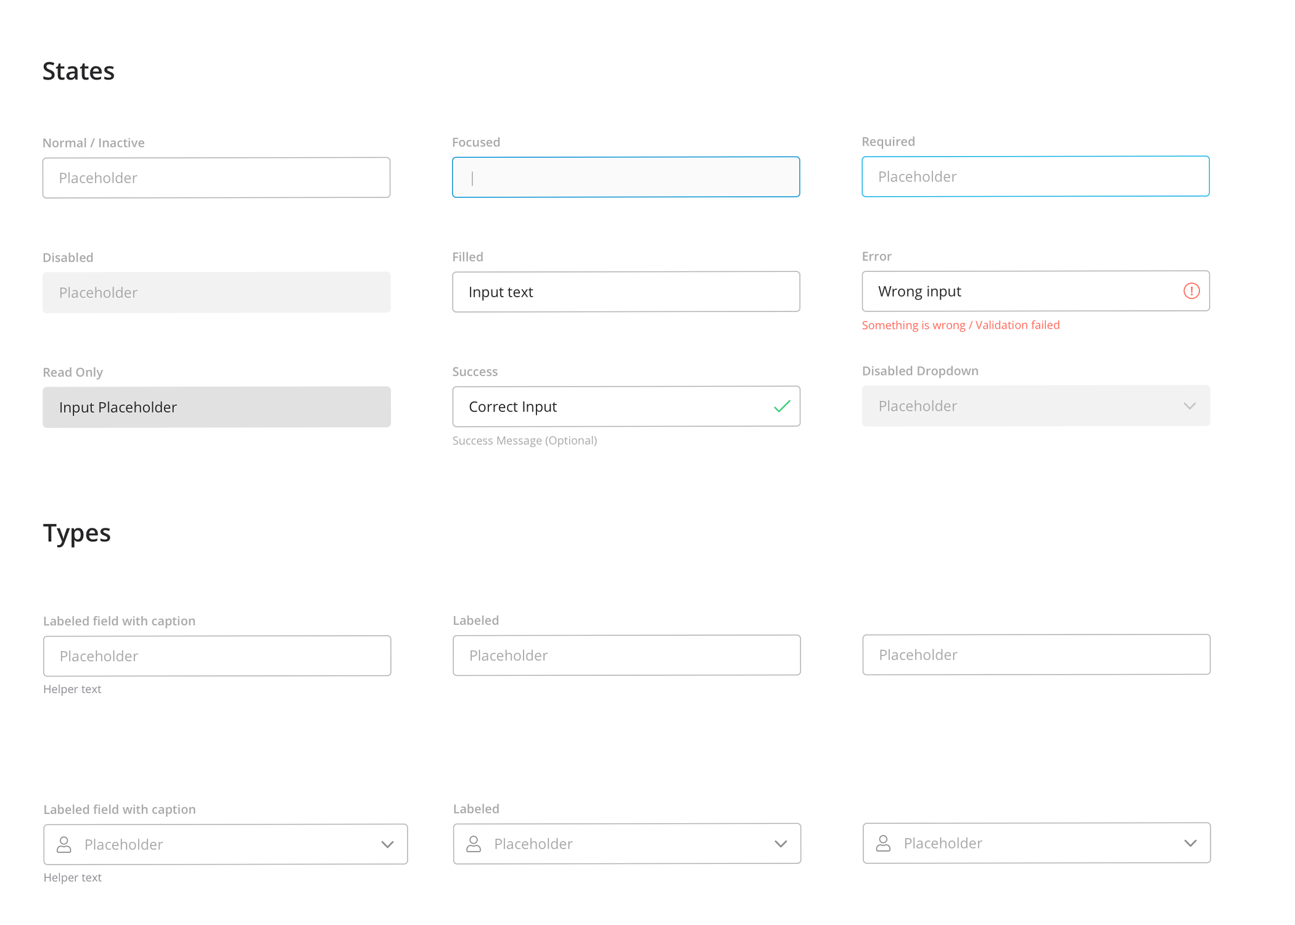Click the green checkmark in Correct Input field
1295x925 pixels.
pyautogui.click(x=782, y=406)
